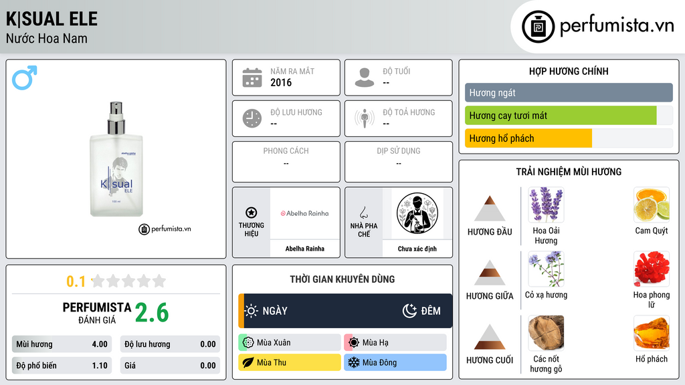The height and width of the screenshot is (385, 685).
Task: Click the Dịp sử dụng info box
Action: tap(399, 162)
